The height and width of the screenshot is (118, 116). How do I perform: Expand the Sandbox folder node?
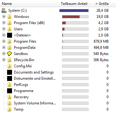click(4, 54)
